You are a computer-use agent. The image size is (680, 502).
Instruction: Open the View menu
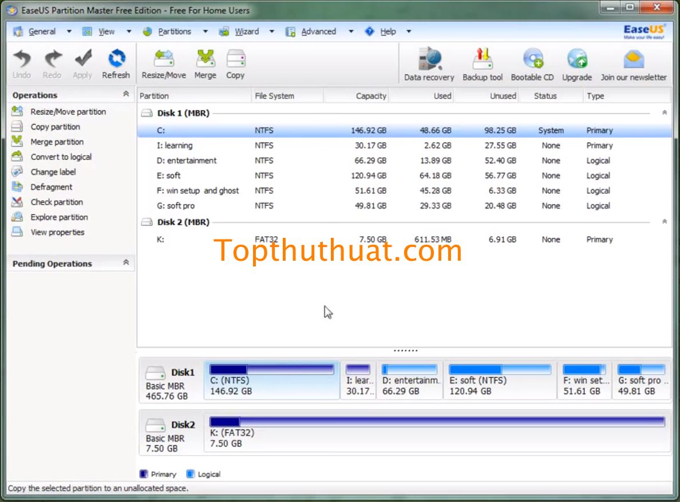106,31
